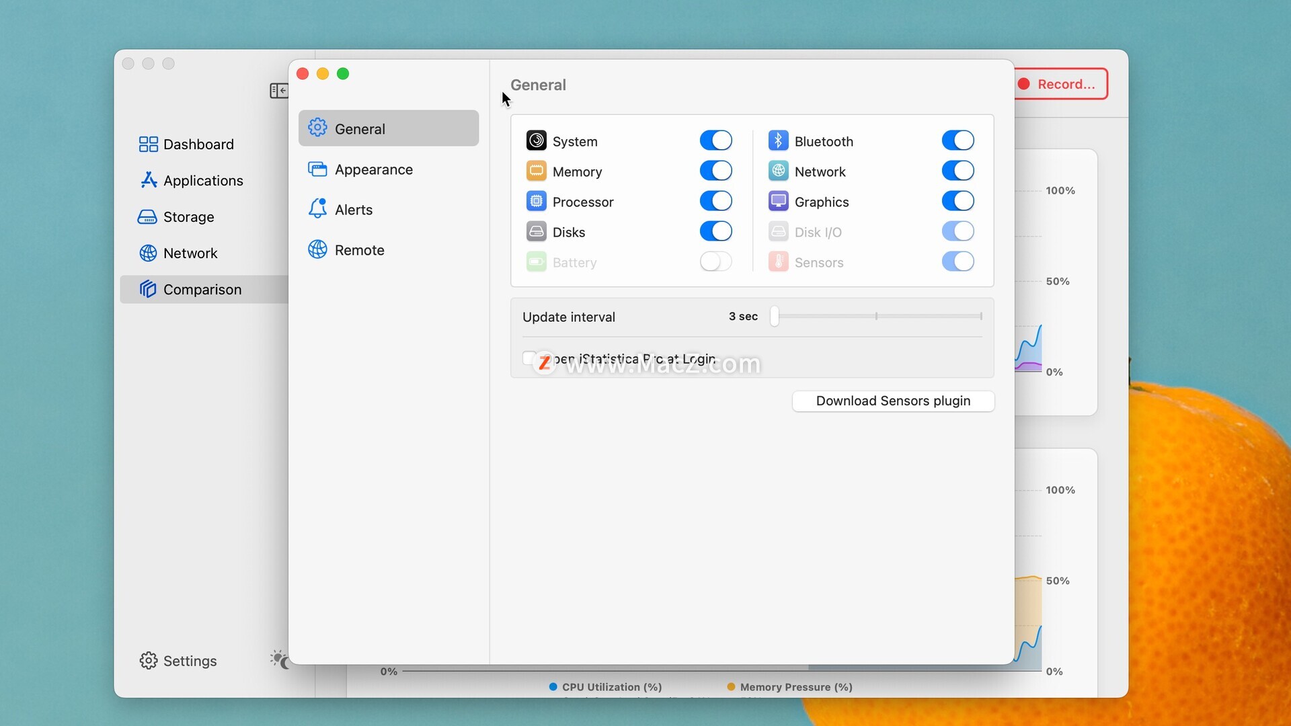Close the preferences window with red button
Viewport: 1291px width, 726px height.
pos(303,74)
